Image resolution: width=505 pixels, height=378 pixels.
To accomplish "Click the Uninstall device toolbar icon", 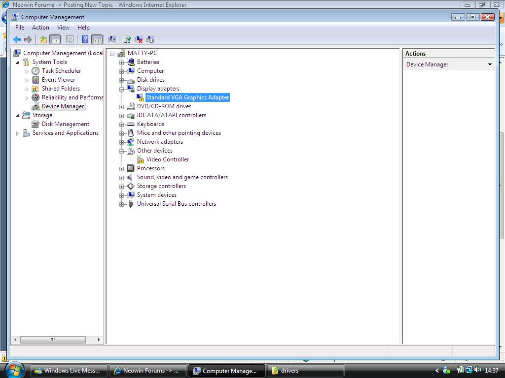I will coord(139,39).
